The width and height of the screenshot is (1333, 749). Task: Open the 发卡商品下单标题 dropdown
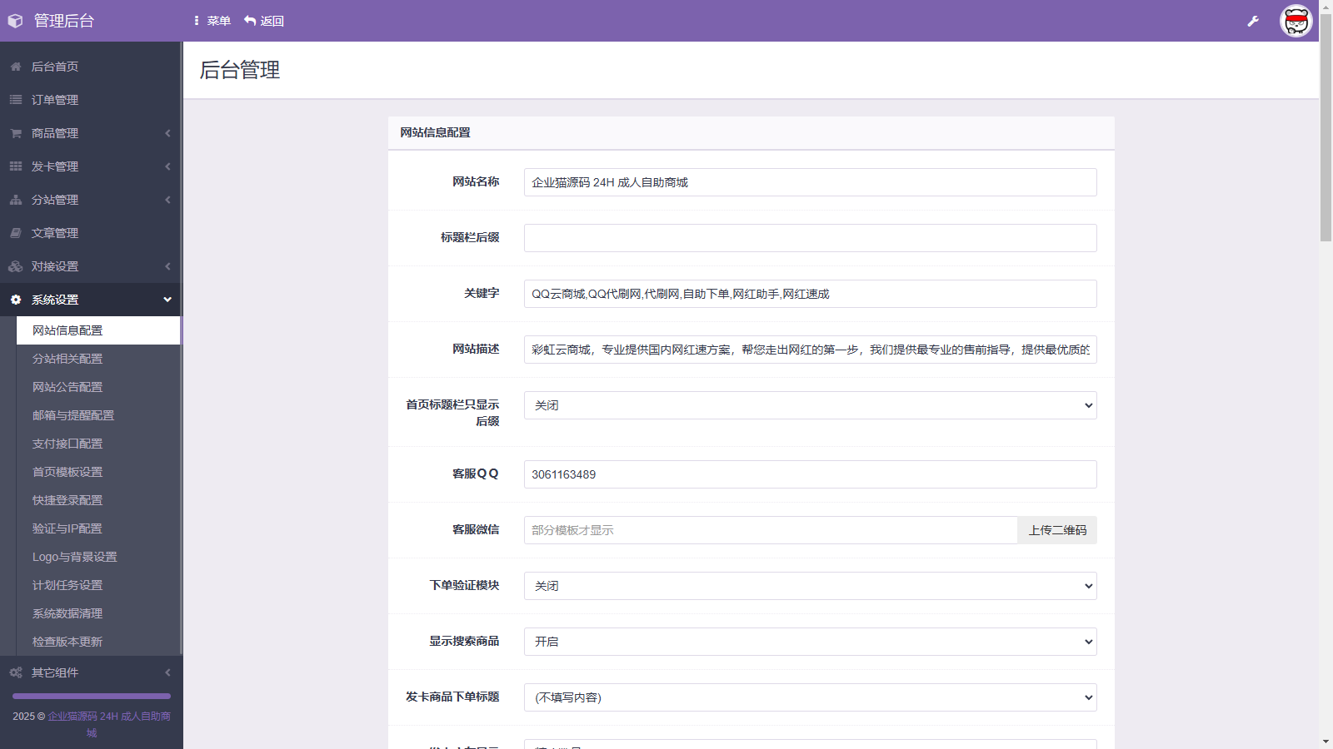click(x=810, y=697)
